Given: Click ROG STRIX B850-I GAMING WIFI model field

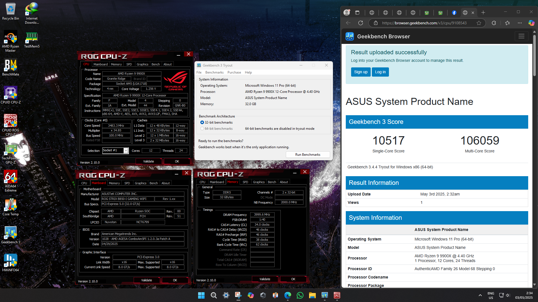Looking at the screenshot, I should [x=127, y=199].
